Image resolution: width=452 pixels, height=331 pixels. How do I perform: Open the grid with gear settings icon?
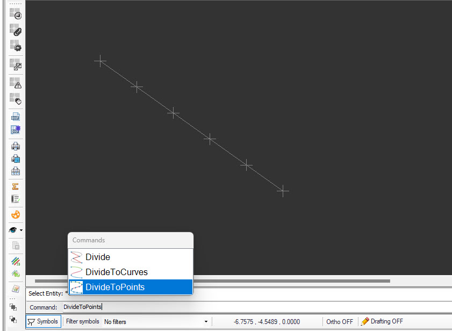(x=16, y=46)
